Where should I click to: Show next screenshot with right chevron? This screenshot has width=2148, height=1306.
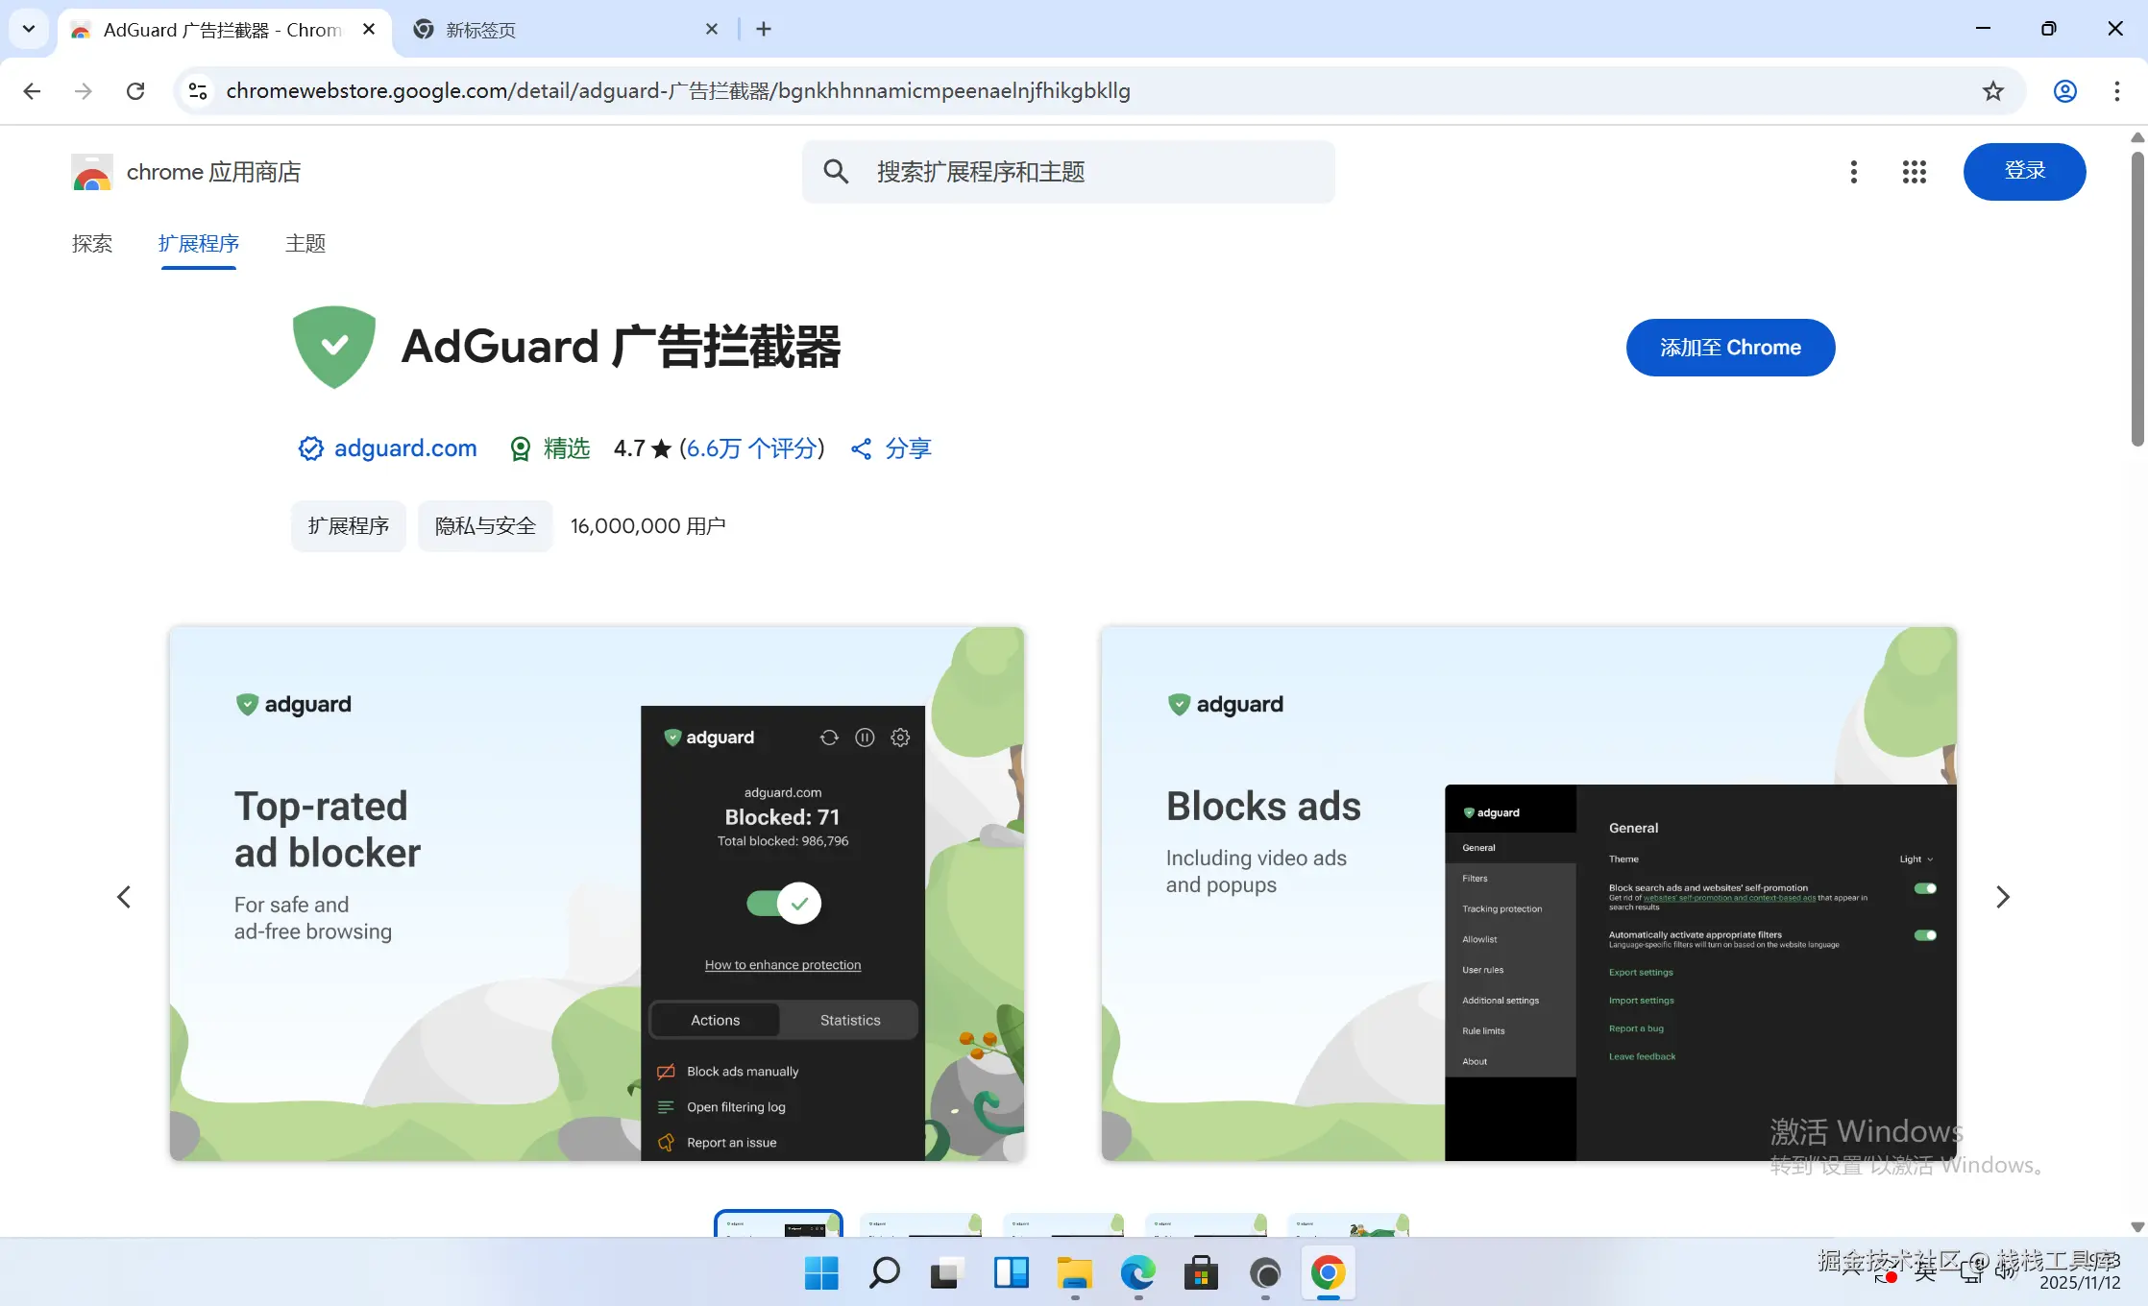pyautogui.click(x=2002, y=897)
